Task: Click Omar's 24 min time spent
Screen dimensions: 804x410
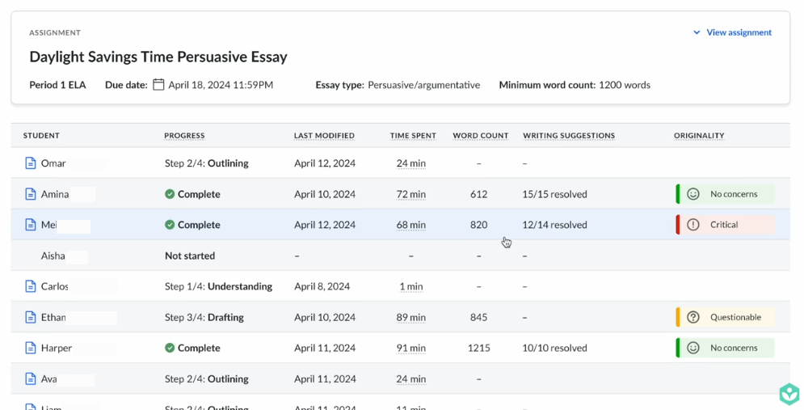Action: point(410,163)
